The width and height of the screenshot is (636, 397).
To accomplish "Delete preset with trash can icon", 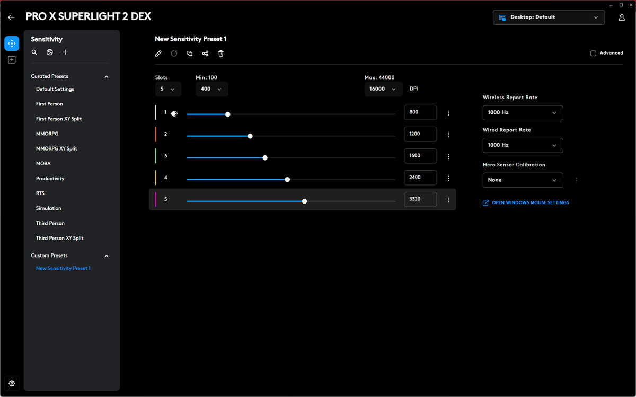I will pos(221,54).
